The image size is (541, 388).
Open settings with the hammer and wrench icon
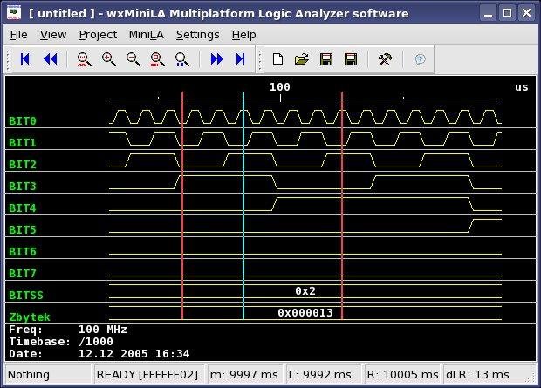point(385,59)
